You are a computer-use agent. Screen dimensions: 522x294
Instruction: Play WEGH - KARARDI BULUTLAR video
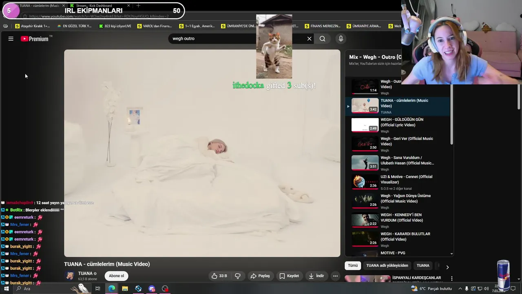click(398, 239)
